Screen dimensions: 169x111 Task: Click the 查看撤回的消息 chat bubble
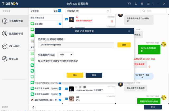point(139,20)
